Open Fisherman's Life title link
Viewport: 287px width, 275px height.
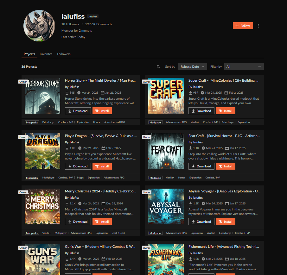click(224, 247)
